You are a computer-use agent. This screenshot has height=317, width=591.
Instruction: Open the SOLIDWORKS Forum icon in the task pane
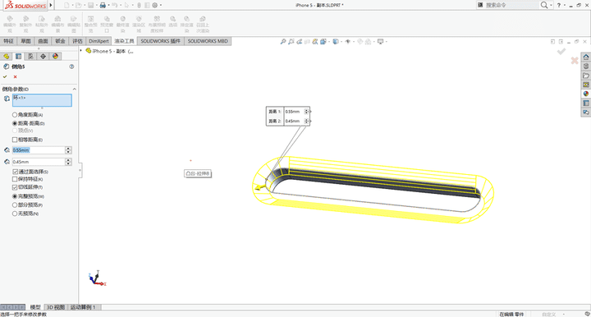(x=586, y=112)
